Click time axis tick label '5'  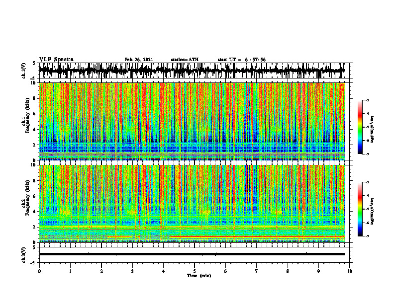point(195,271)
